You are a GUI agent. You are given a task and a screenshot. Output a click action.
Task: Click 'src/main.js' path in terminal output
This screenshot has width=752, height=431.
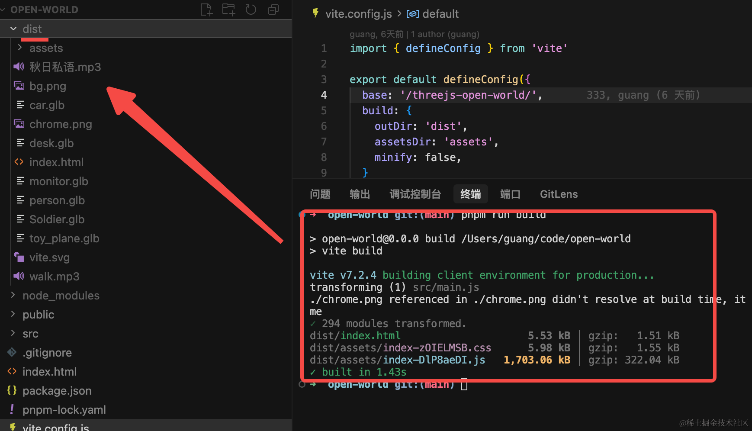tap(446, 287)
